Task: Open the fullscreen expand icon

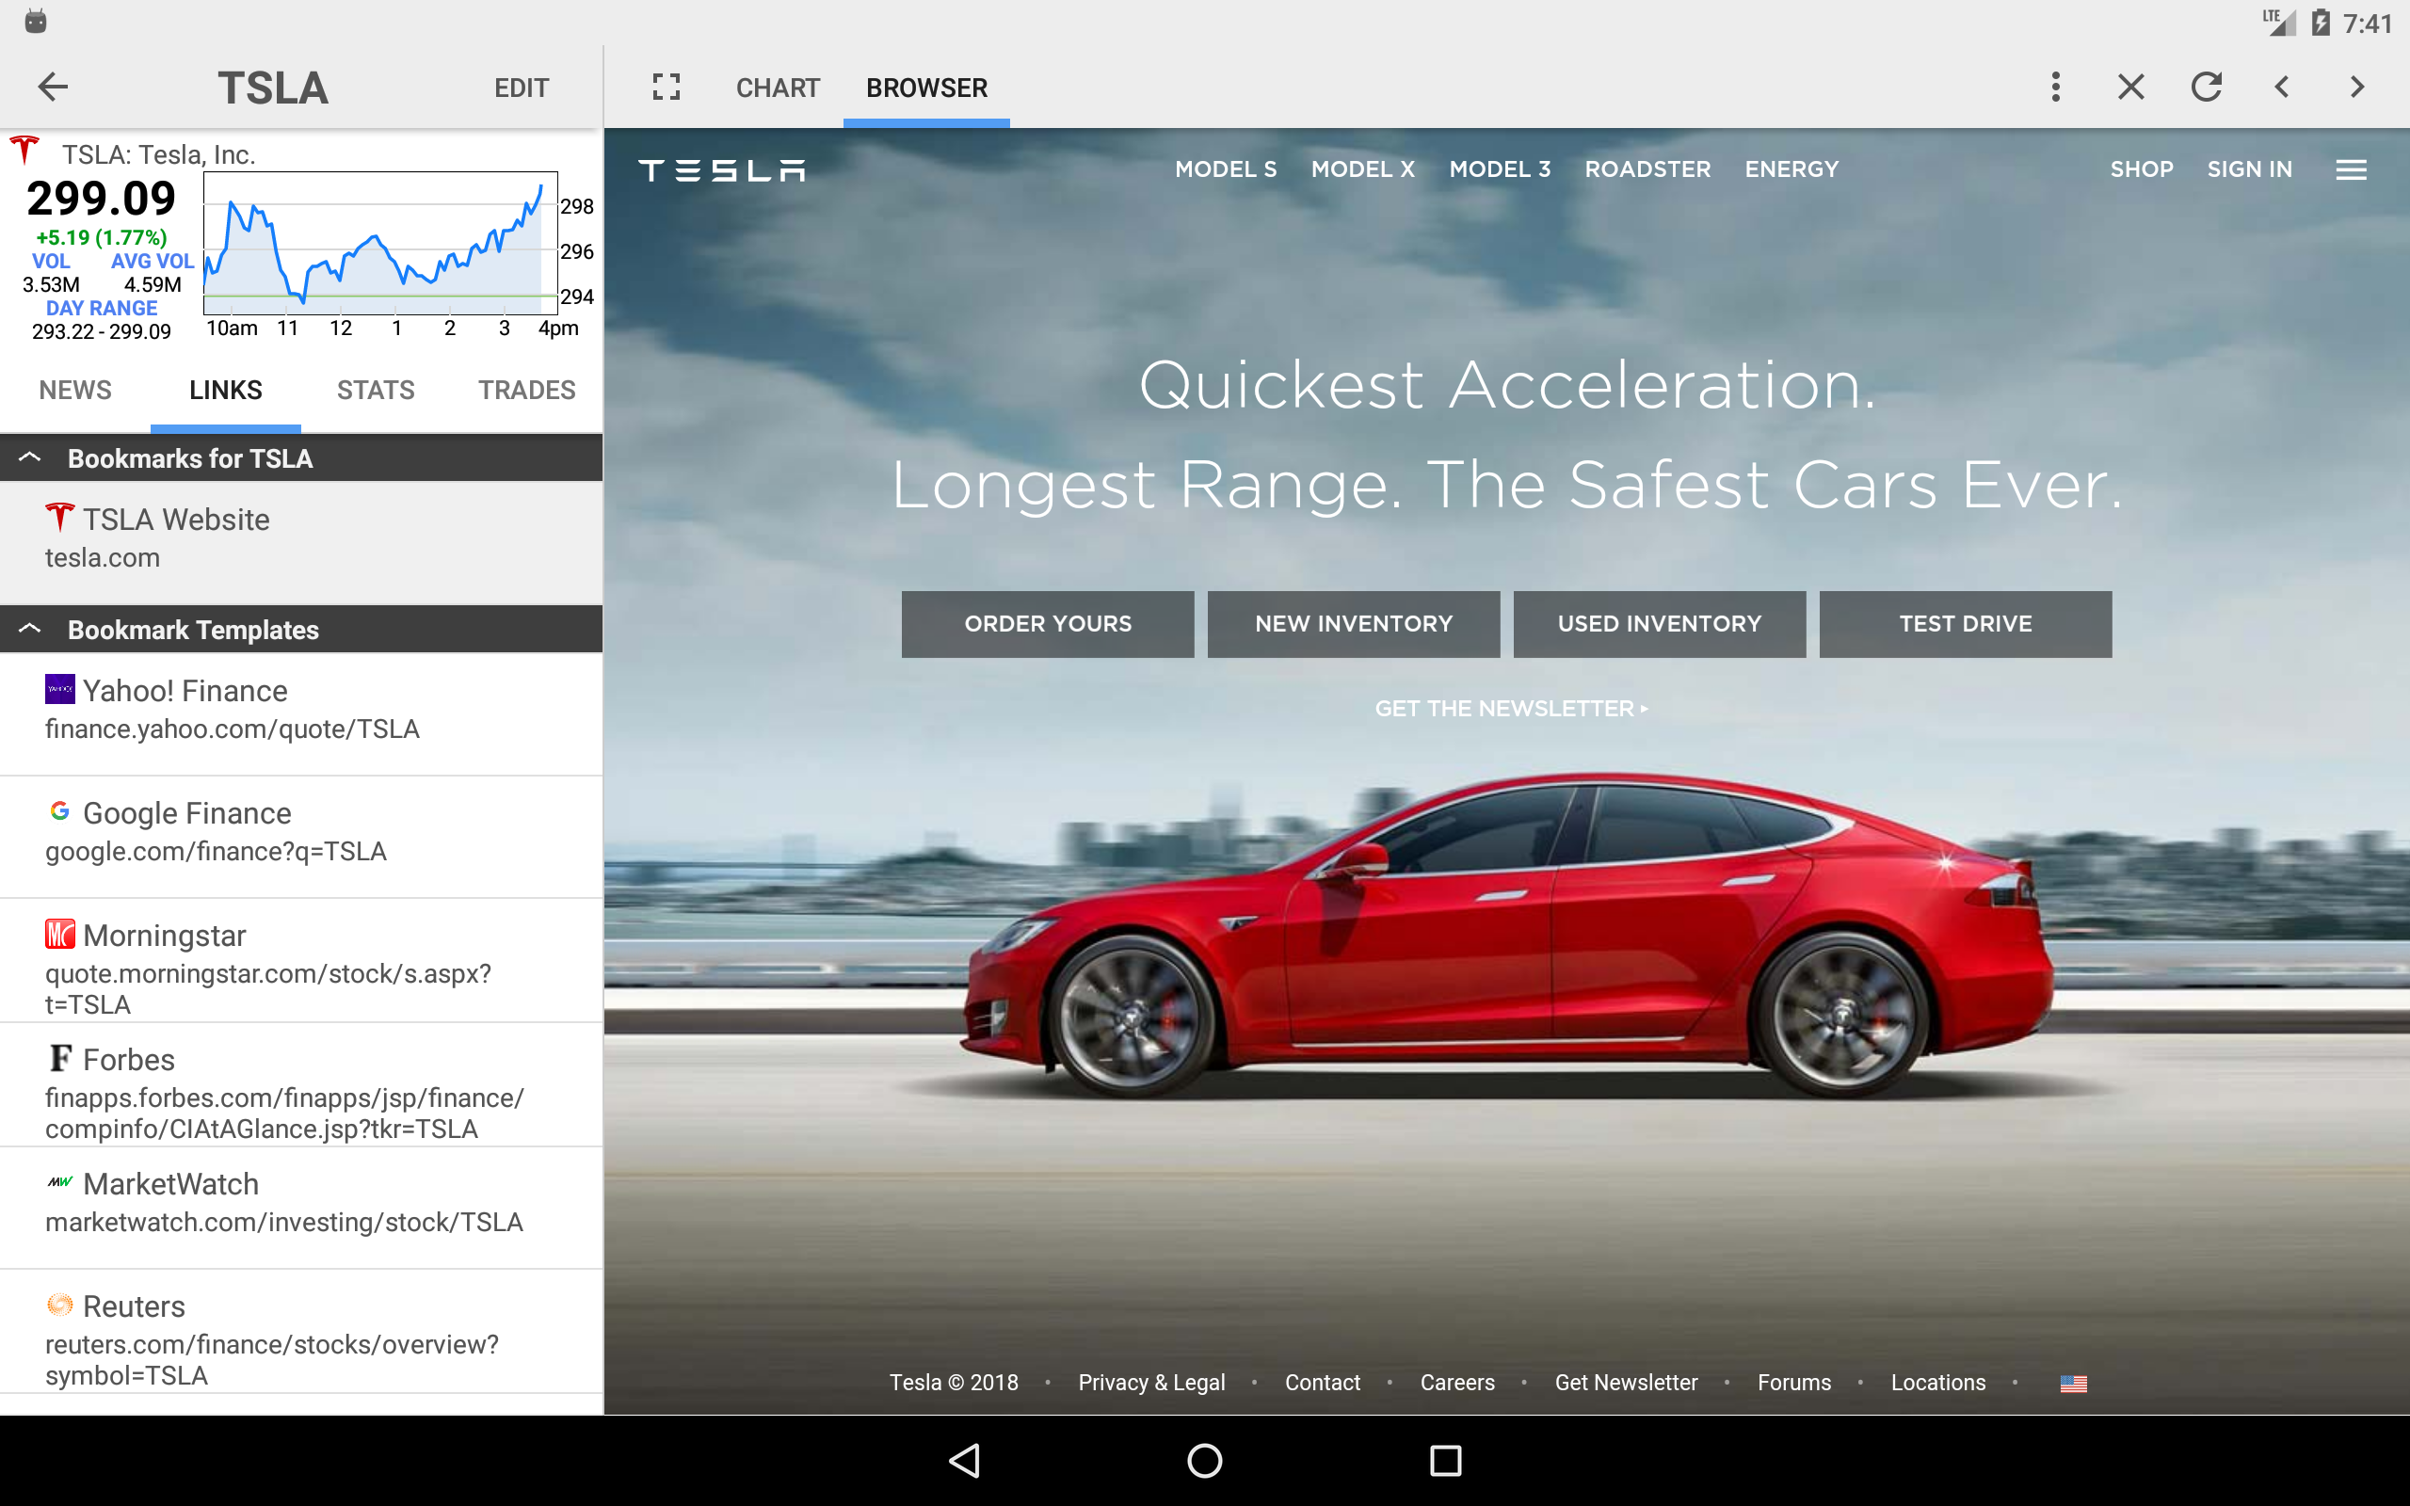Action: pyautogui.click(x=667, y=88)
